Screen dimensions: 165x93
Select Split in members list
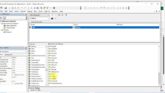click(x=53, y=60)
